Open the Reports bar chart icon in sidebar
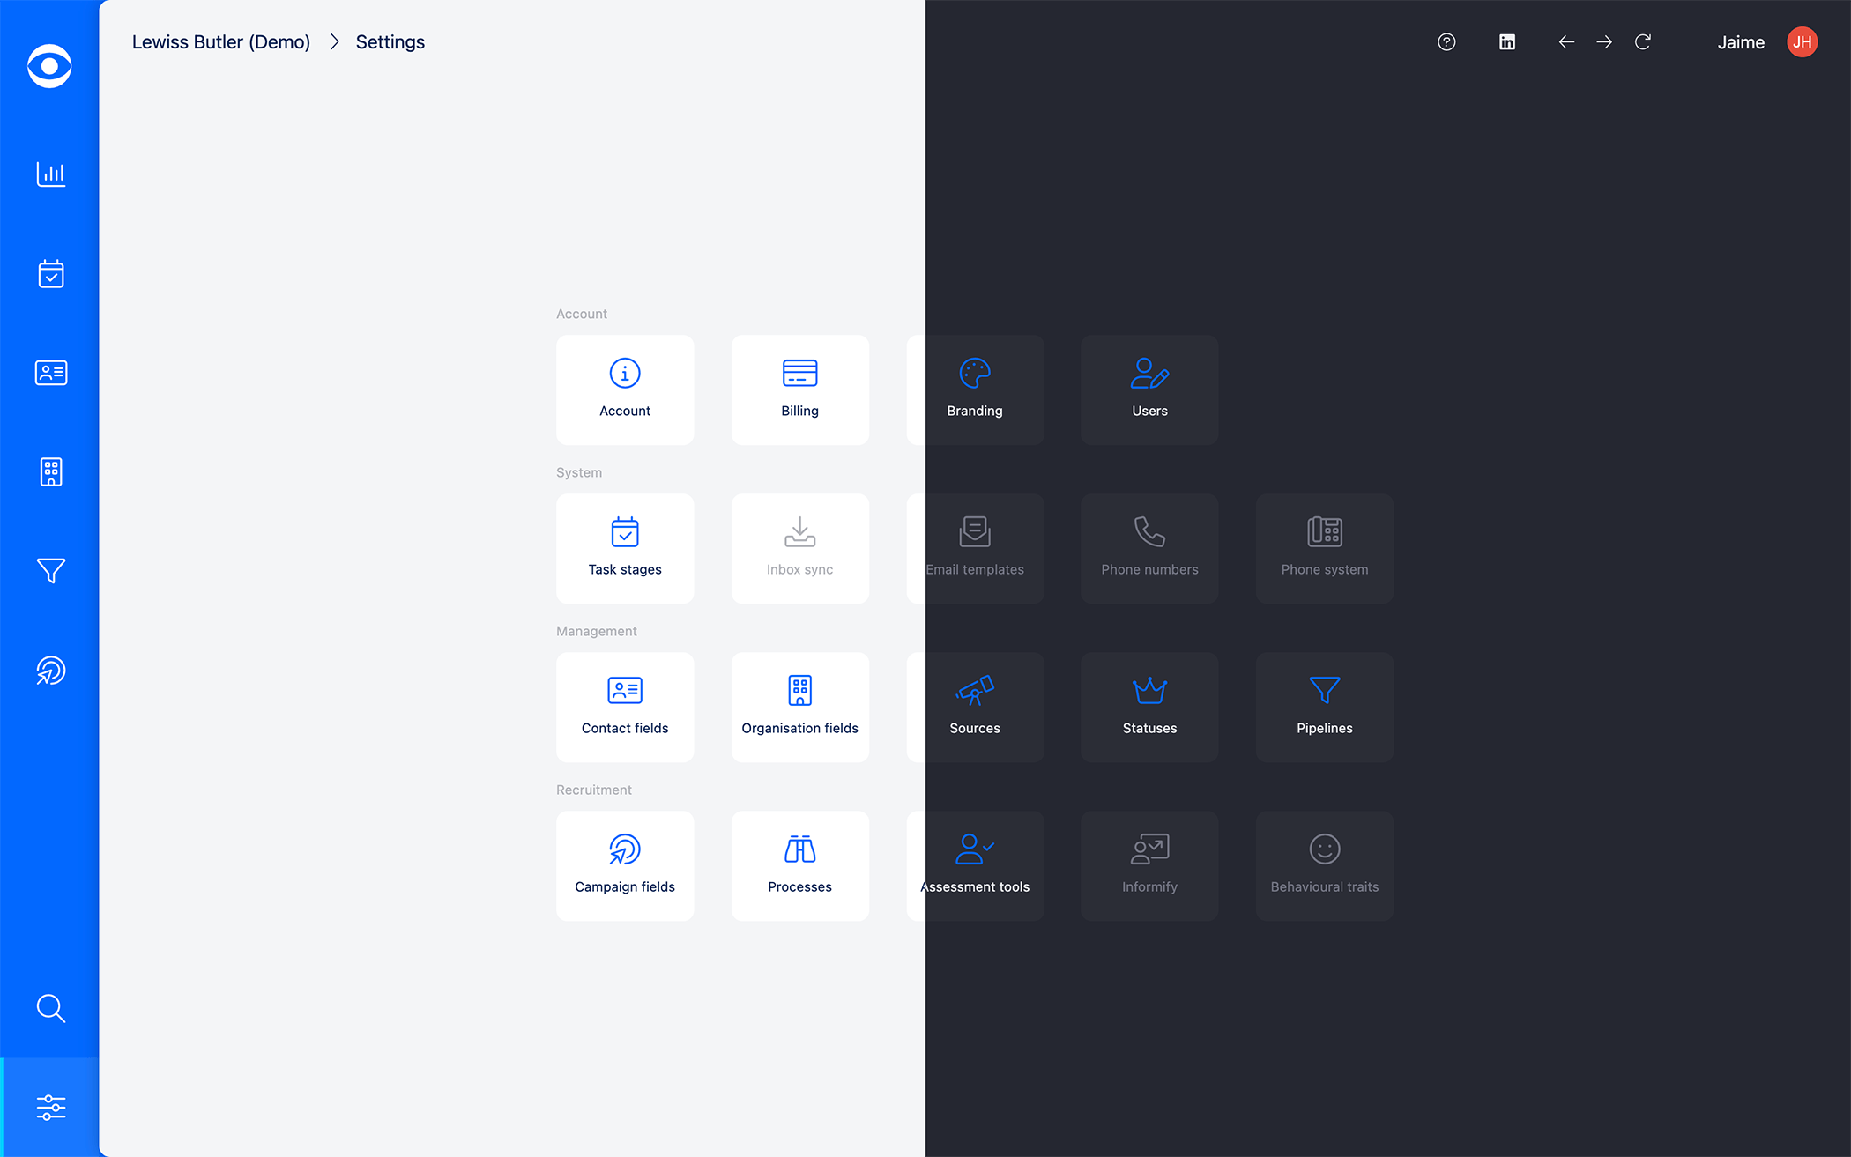The width and height of the screenshot is (1851, 1157). click(x=50, y=174)
